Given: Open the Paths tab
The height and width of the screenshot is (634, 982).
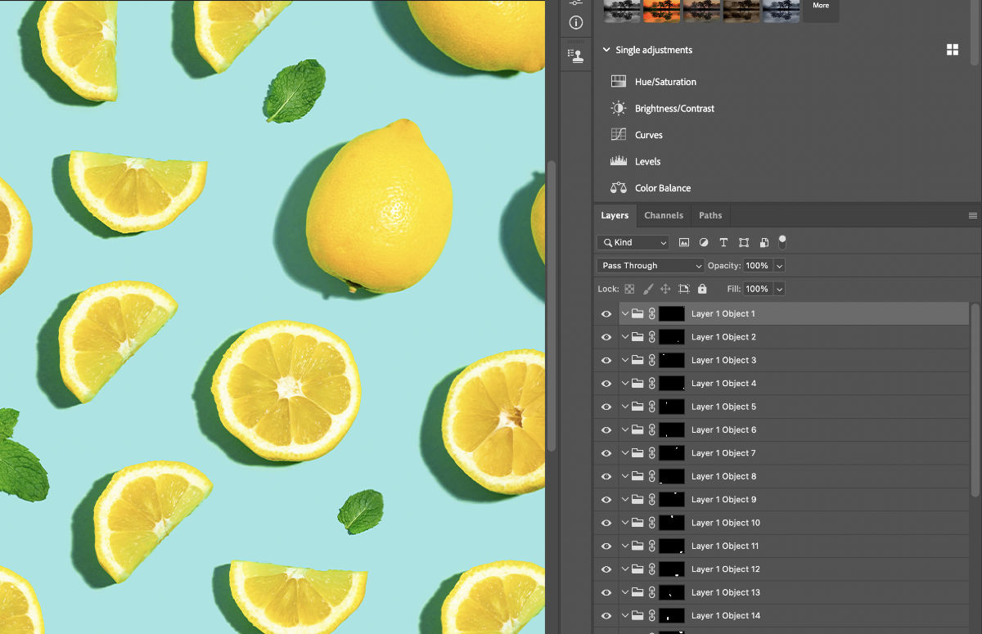Looking at the screenshot, I should [709, 215].
